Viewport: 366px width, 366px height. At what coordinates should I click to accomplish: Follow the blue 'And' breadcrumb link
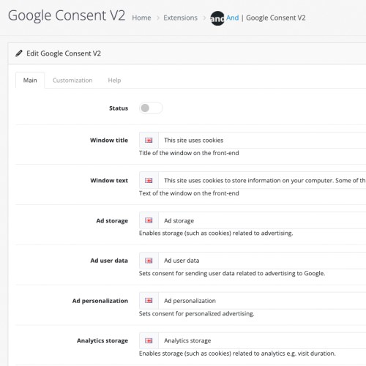click(232, 18)
